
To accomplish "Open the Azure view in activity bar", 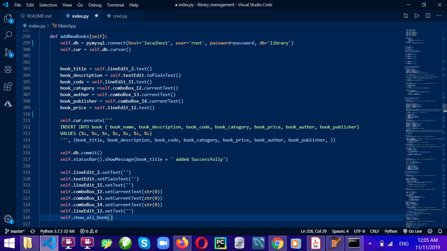I will pos(8,104).
